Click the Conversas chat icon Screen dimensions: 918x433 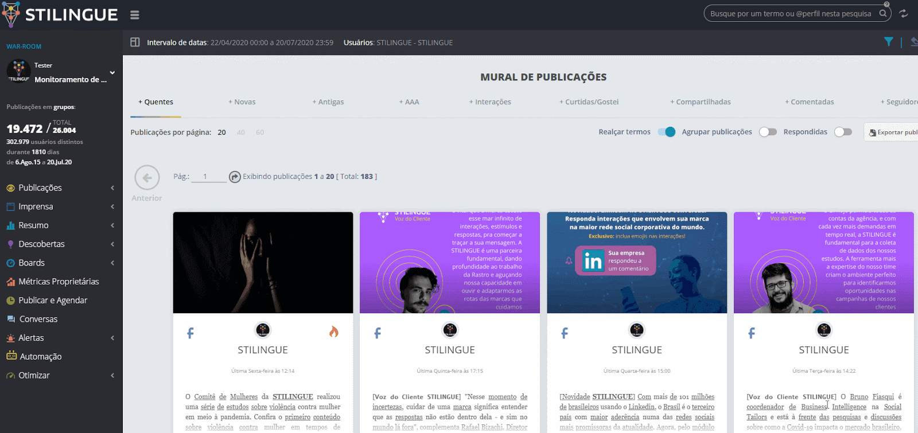(x=11, y=319)
